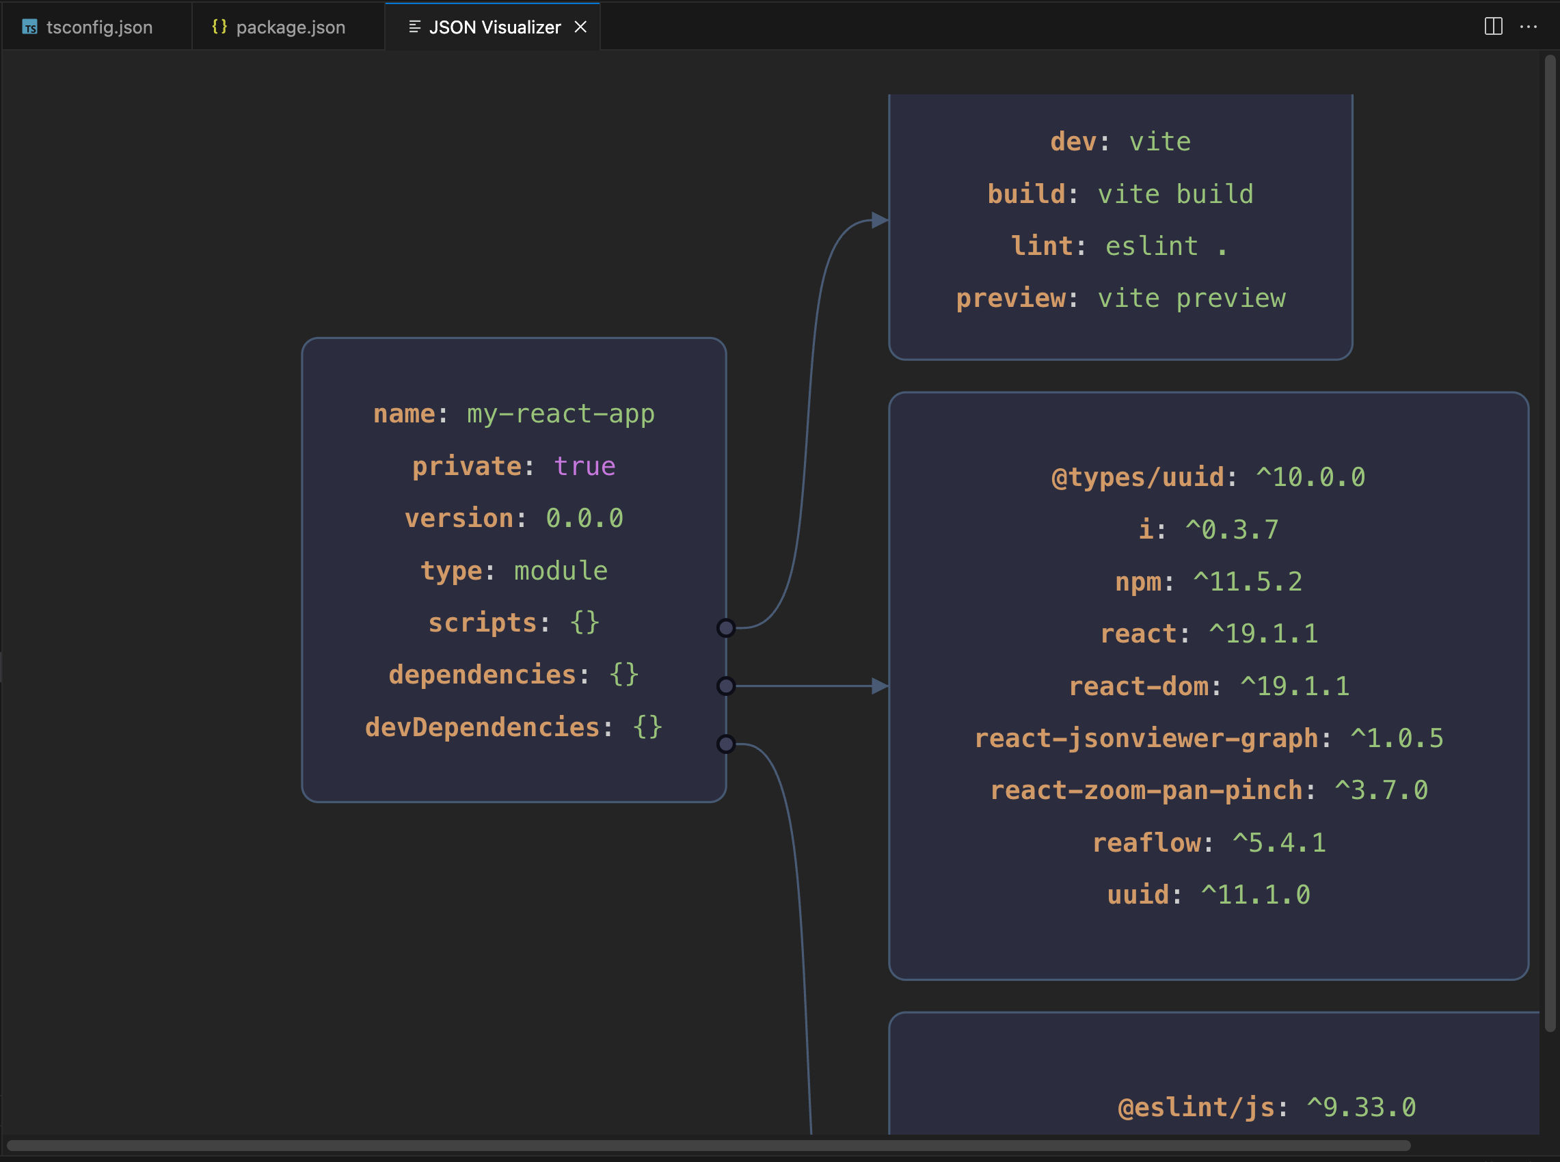This screenshot has width=1560, height=1162.
Task: Toggle the scripts connector circle on root node
Action: click(x=726, y=628)
